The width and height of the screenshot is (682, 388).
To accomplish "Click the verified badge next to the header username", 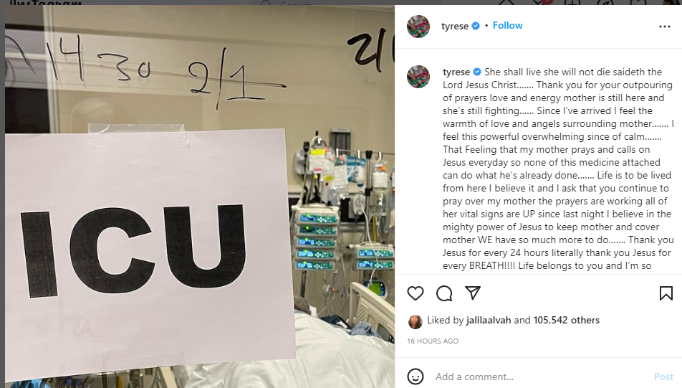I will click(x=476, y=26).
